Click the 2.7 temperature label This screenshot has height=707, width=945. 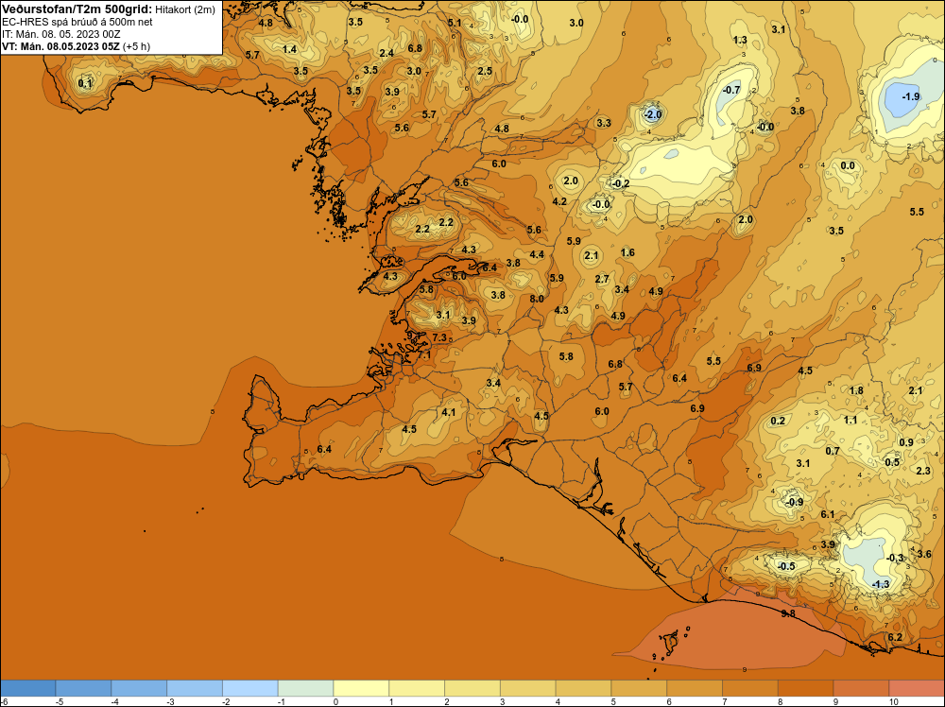coord(601,279)
